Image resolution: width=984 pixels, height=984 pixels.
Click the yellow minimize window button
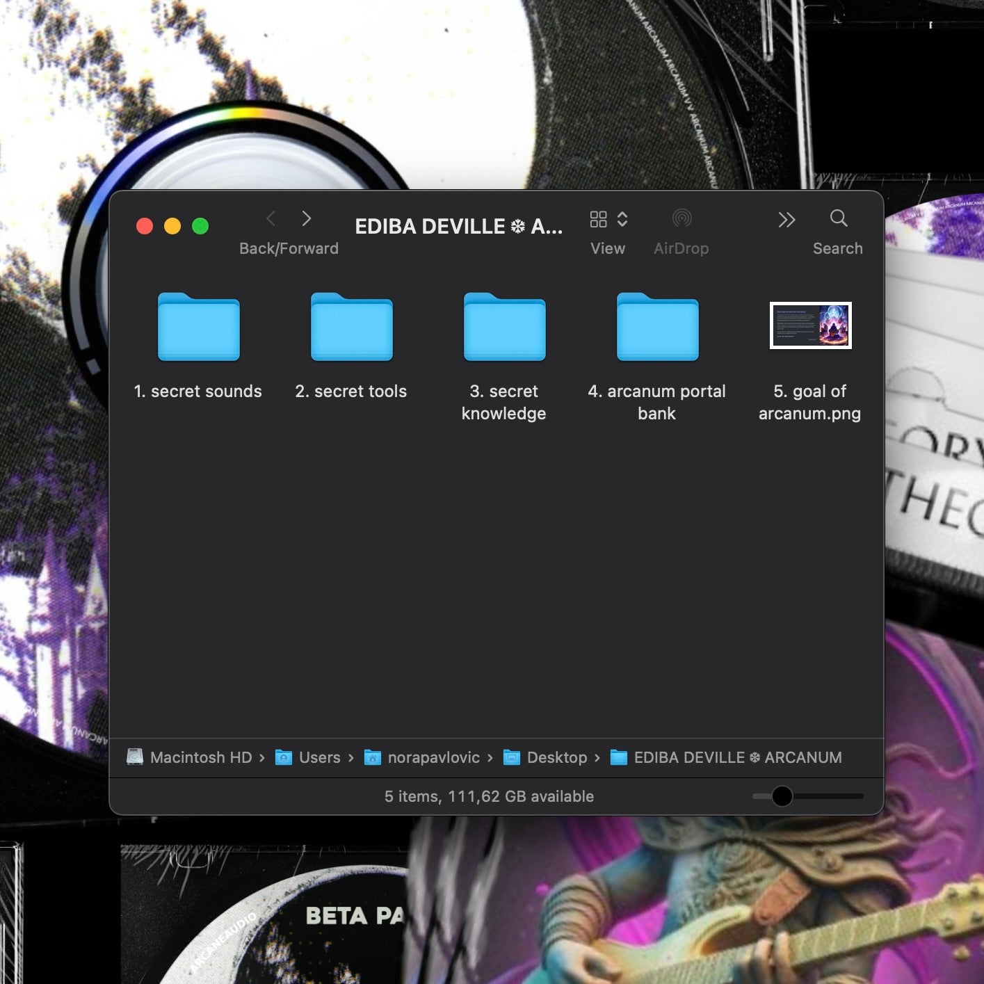pyautogui.click(x=172, y=226)
